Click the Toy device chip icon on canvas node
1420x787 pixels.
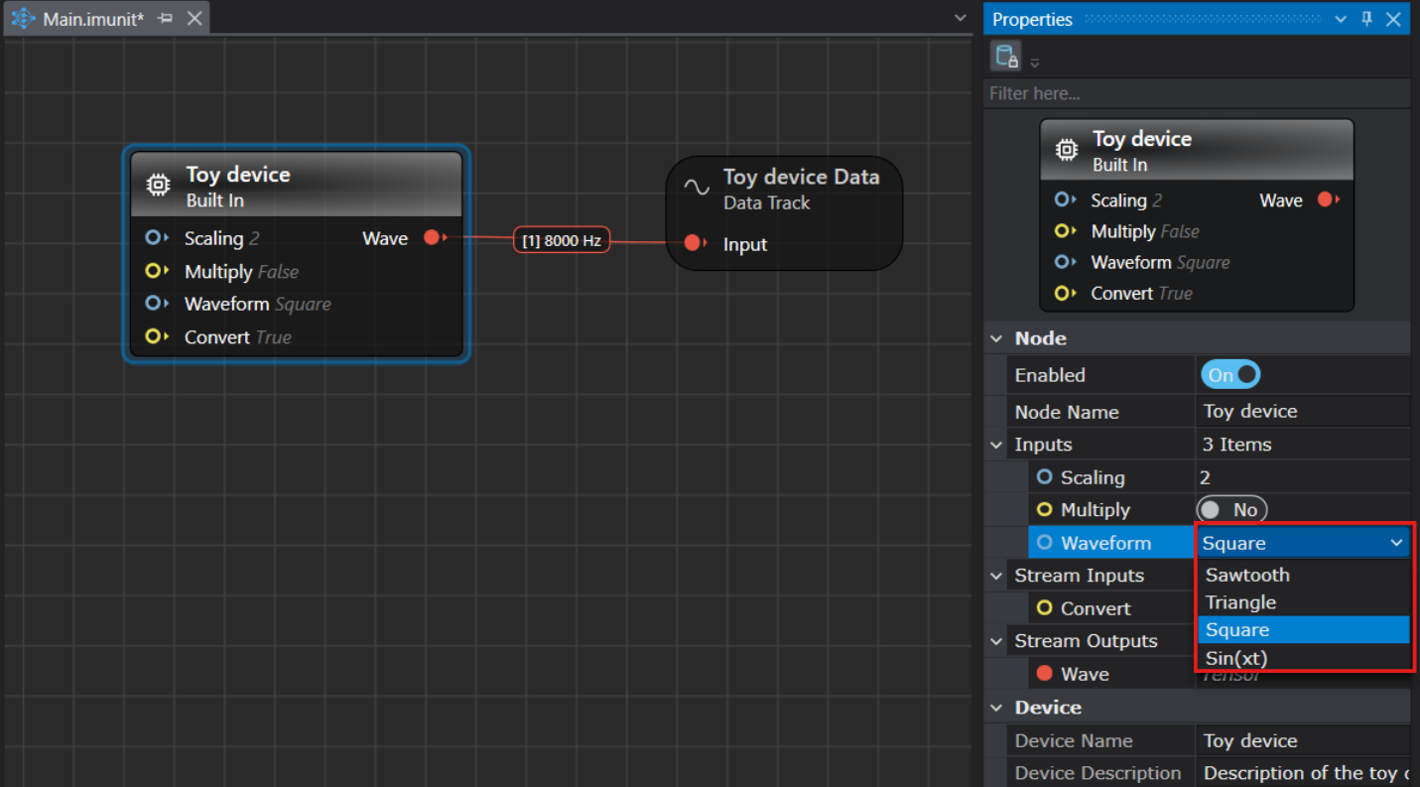click(158, 185)
